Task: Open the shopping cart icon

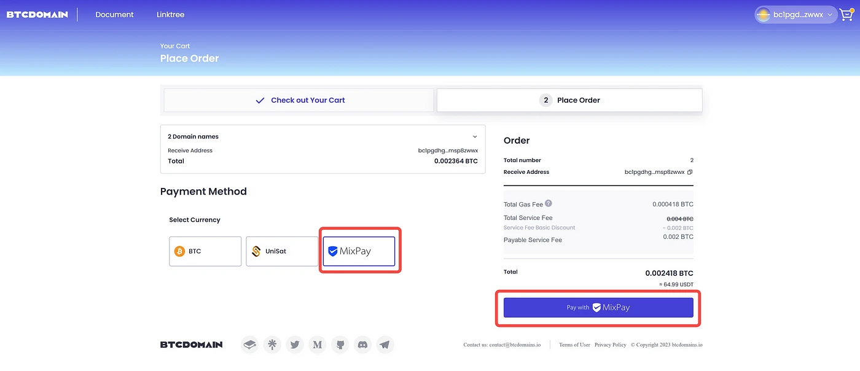Action: click(x=847, y=15)
